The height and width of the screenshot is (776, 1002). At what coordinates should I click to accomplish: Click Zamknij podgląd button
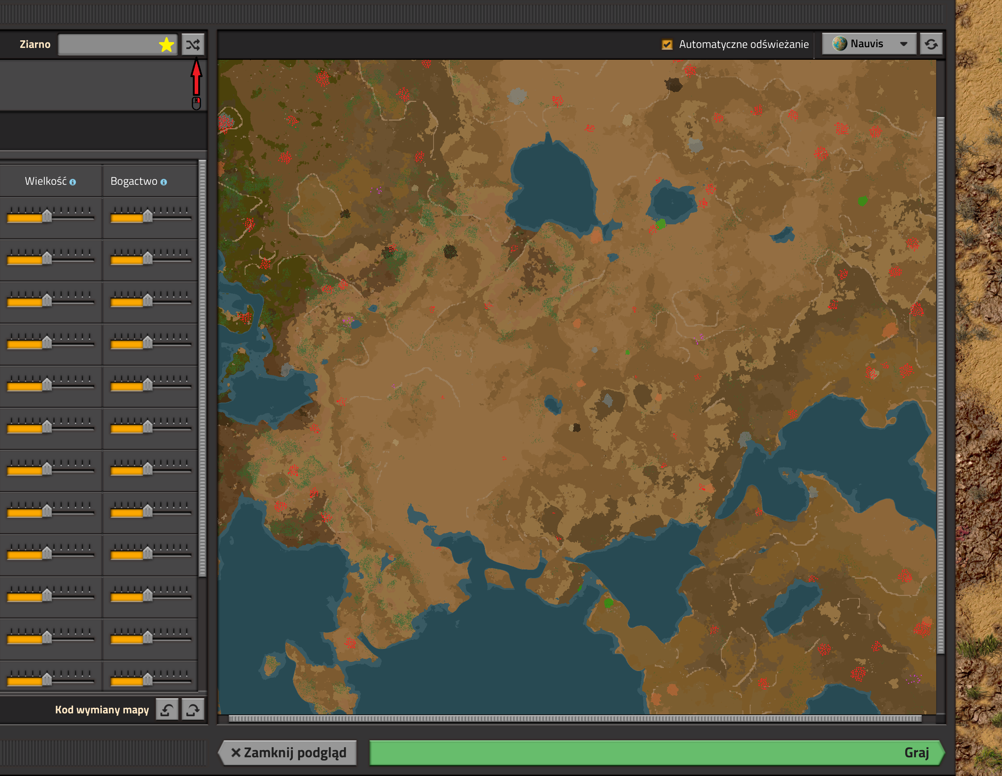(x=288, y=753)
